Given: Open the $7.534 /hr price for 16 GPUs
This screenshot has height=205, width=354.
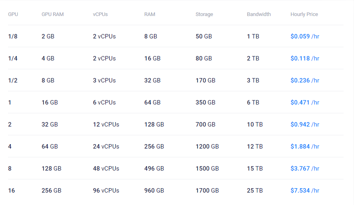Looking at the screenshot, I should [x=305, y=191].
